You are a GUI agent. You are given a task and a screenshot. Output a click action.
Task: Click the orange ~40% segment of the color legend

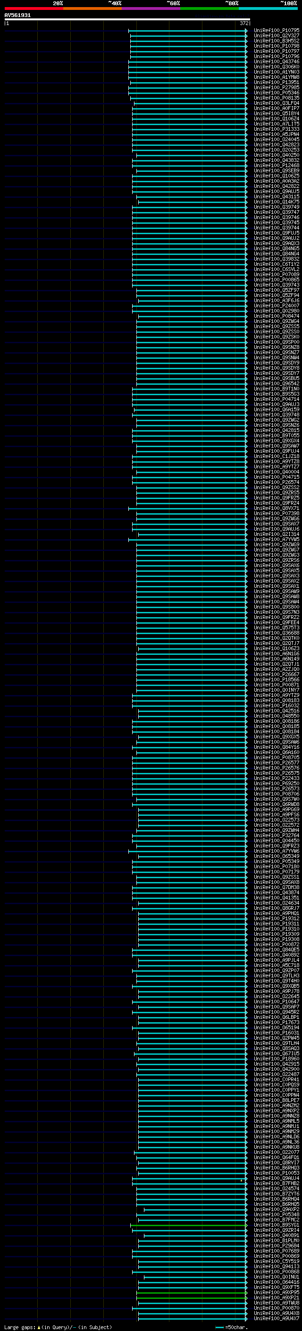pos(92,8)
